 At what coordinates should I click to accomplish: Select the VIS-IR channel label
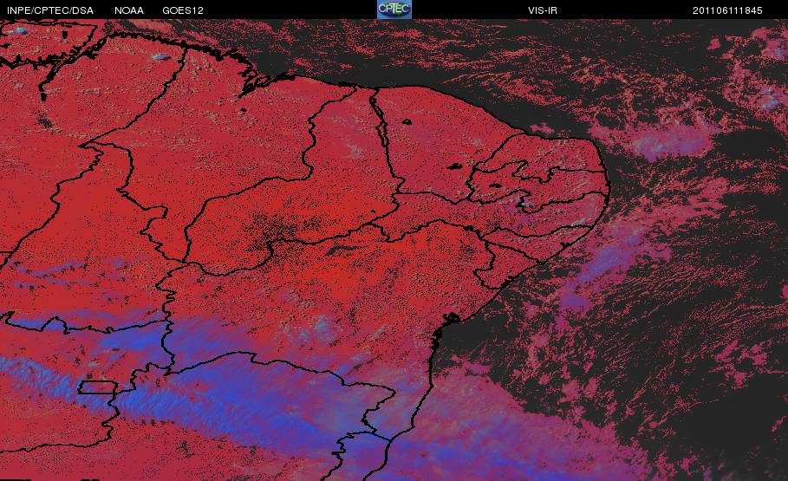pos(543,10)
